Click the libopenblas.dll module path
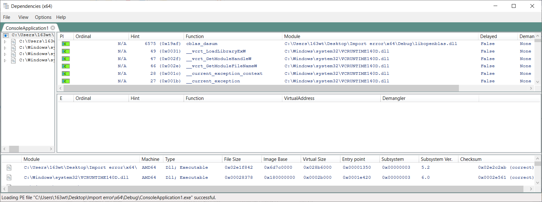The width and height of the screenshot is (542, 202). tap(371, 44)
